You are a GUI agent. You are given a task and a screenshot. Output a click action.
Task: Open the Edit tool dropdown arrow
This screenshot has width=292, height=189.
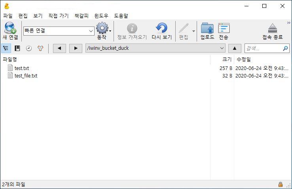(193, 31)
